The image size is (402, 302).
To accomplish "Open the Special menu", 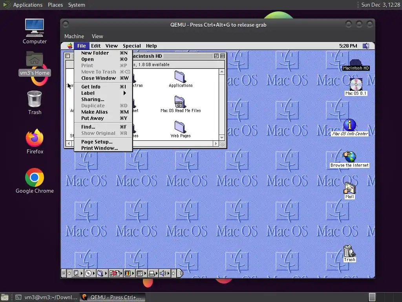I will (132, 46).
